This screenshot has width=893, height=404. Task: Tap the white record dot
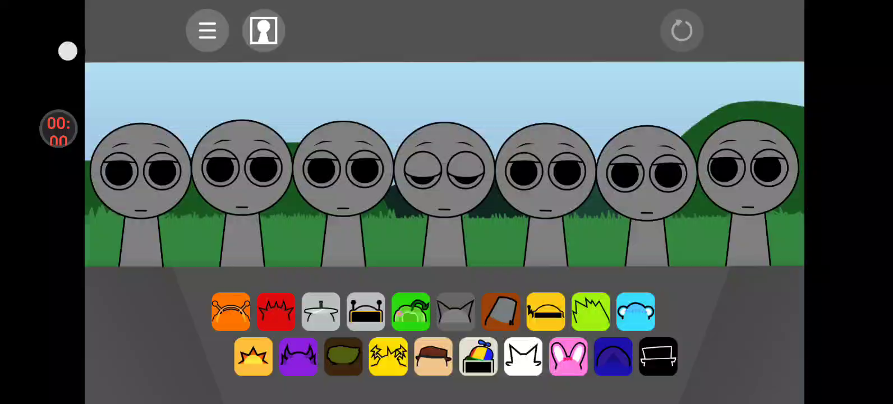(x=68, y=51)
